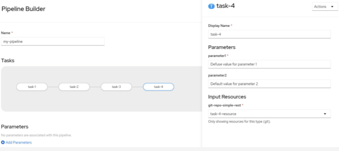Select the task-3 node
Image resolution: width=339 pixels, height=151 pixels.
pyautogui.click(x=116, y=87)
